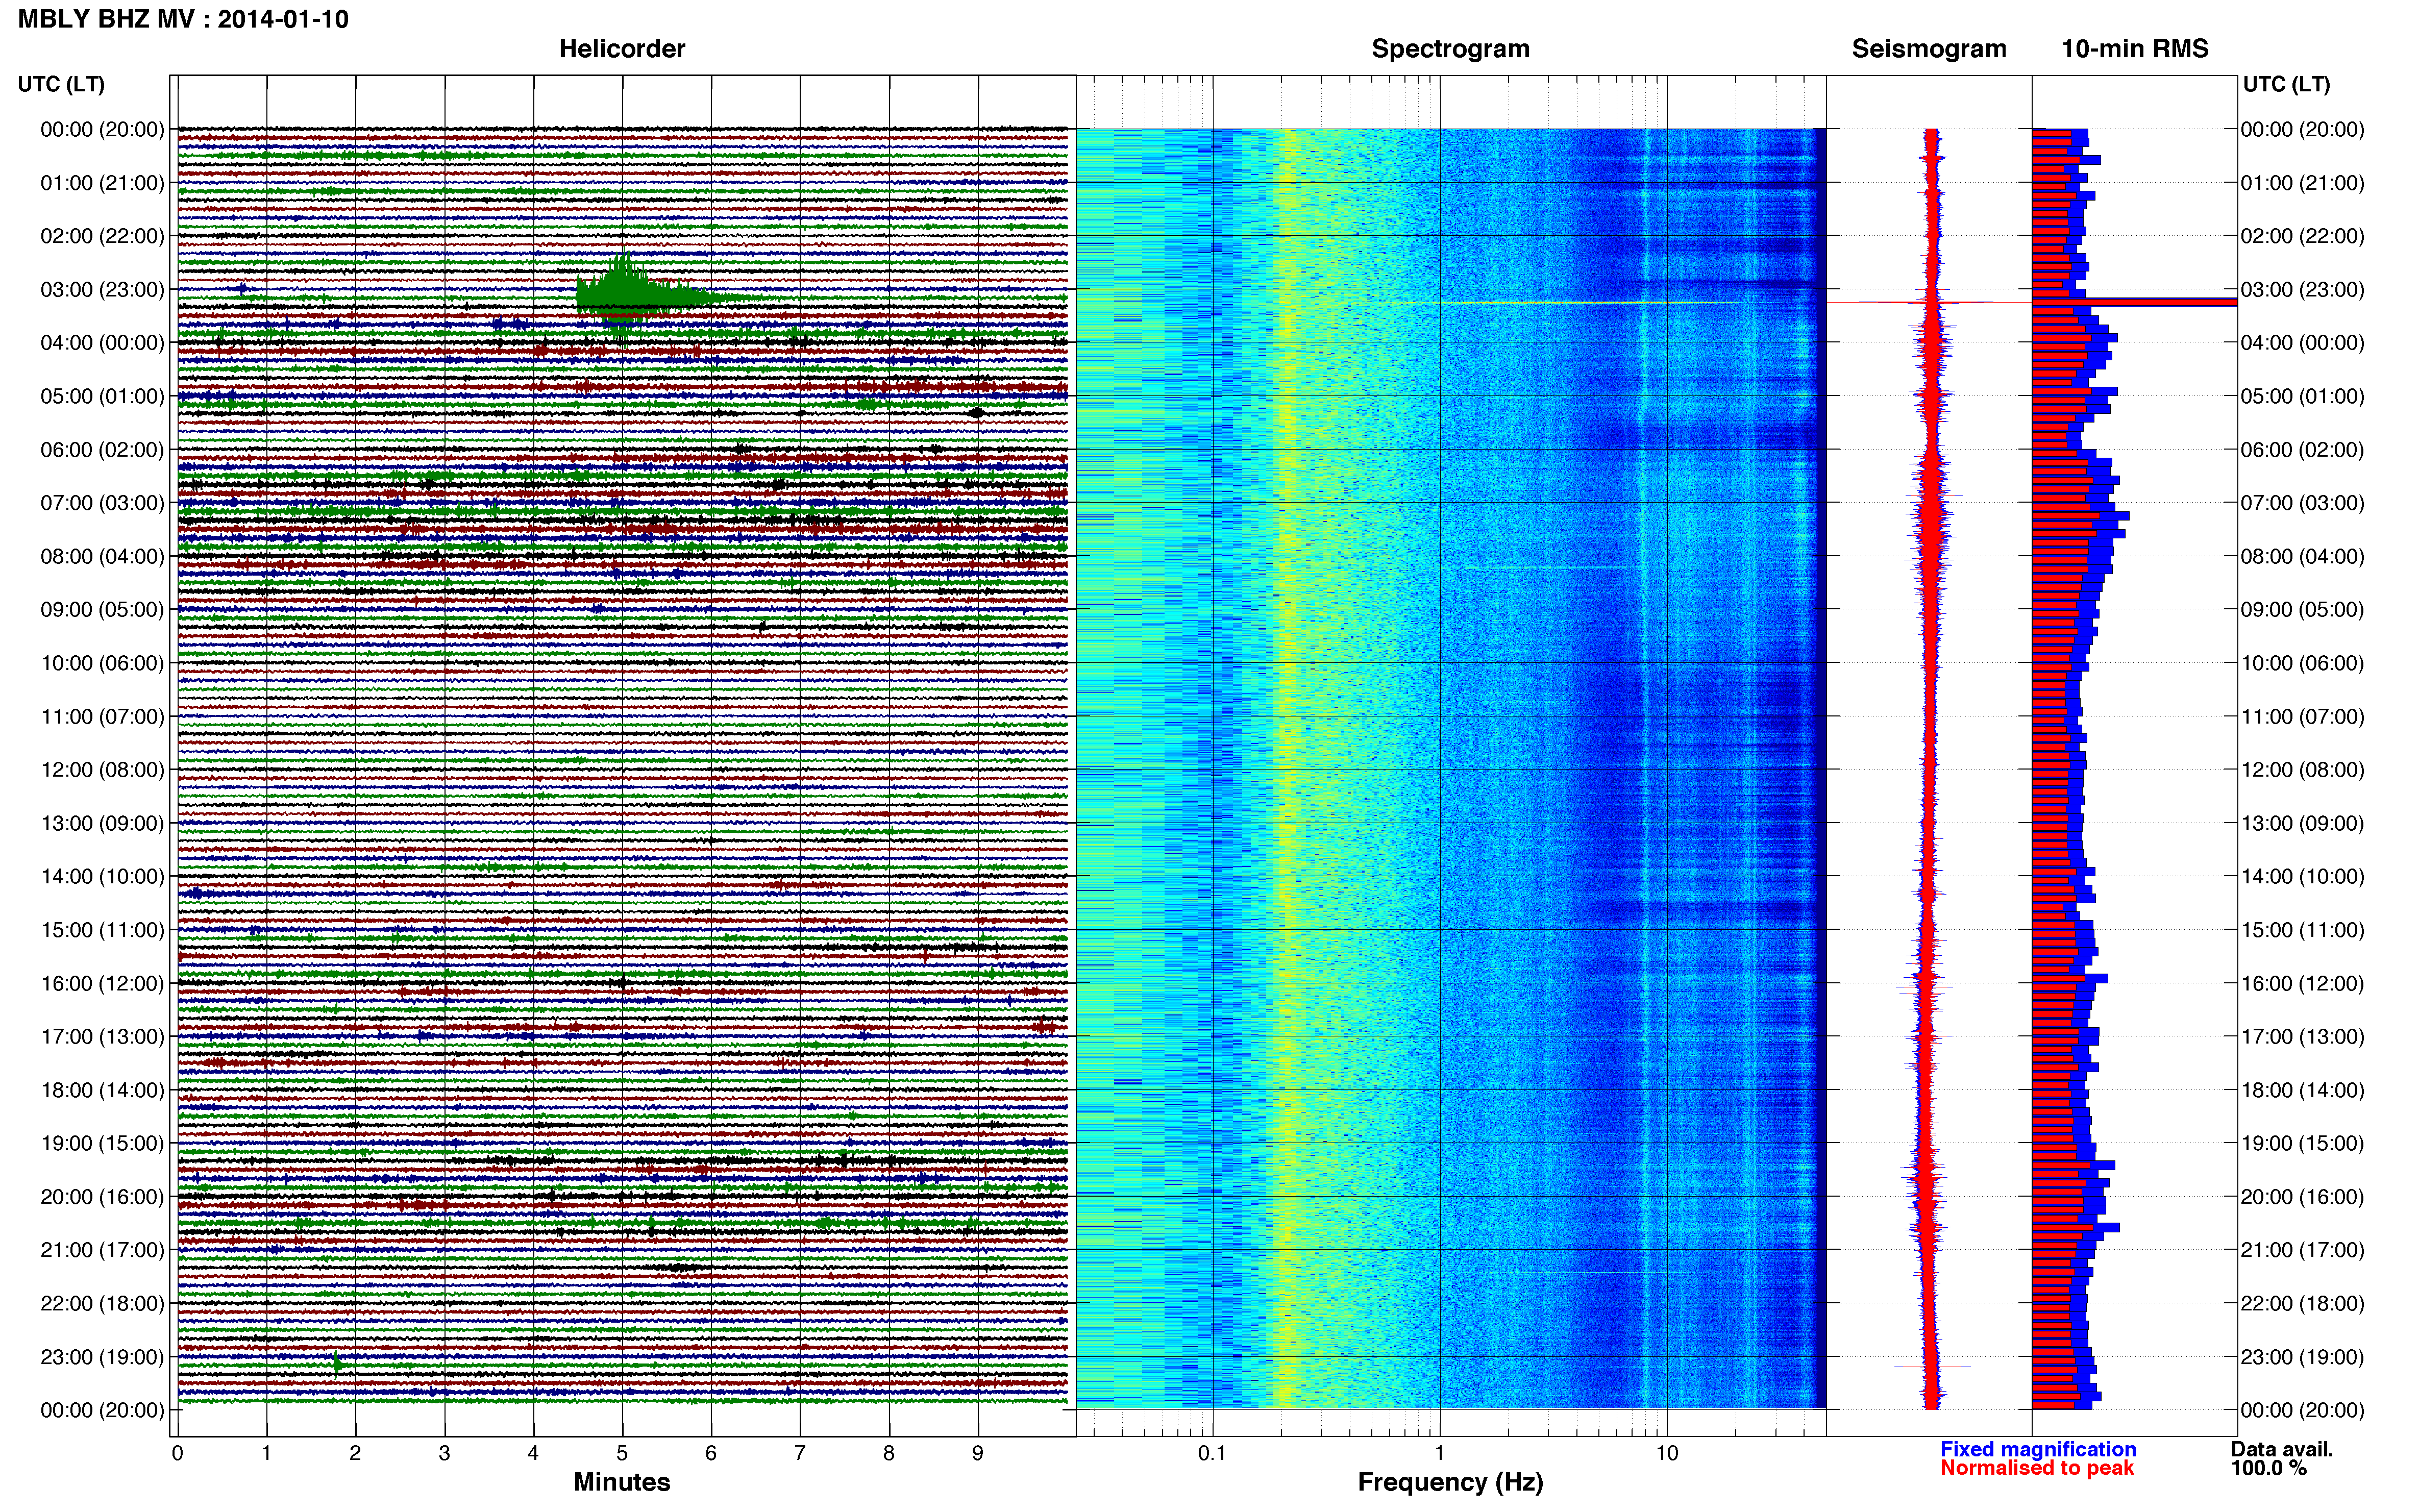Click the left '15:00 (11:00)' time label
The width and height of the screenshot is (2419, 1512).
pos(102,930)
